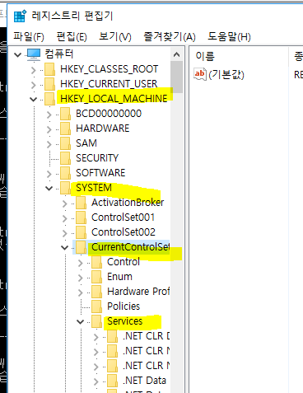Expand the SOFTWARE chevron
Viewport: 303px width, 393px height.
[49, 174]
